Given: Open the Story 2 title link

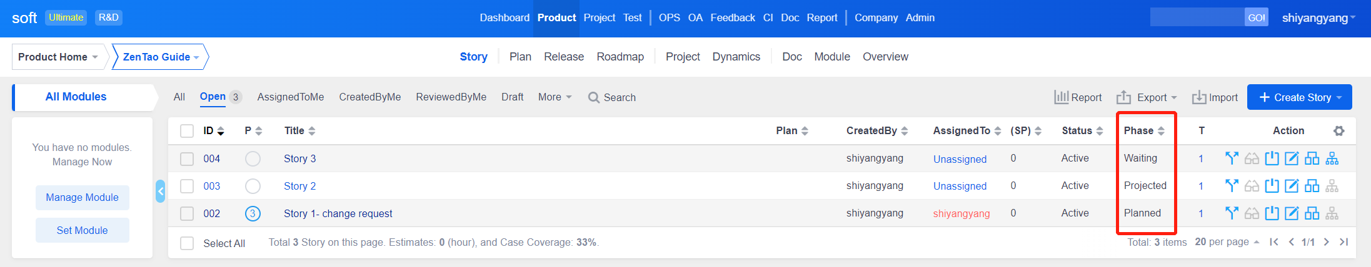Looking at the screenshot, I should click(x=299, y=186).
